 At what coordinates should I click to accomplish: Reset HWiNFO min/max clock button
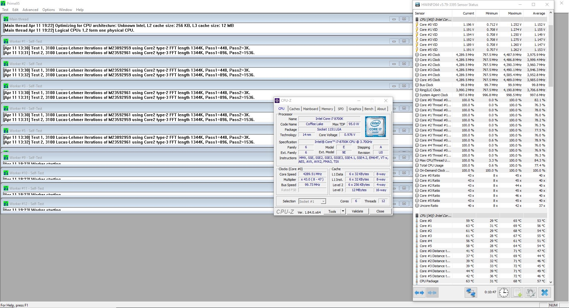click(x=504, y=293)
